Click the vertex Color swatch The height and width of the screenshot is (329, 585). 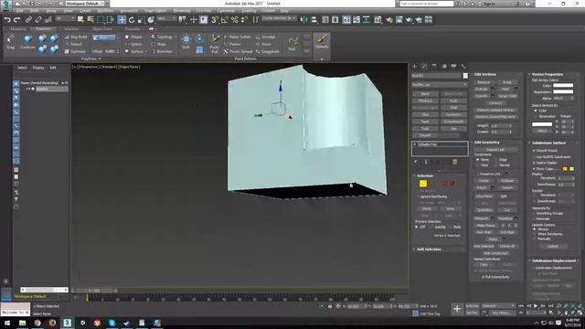563,85
